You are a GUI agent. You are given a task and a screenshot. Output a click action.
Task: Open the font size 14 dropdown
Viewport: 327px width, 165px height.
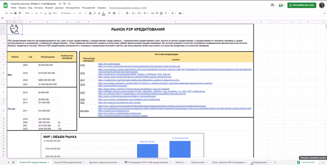(82, 13)
